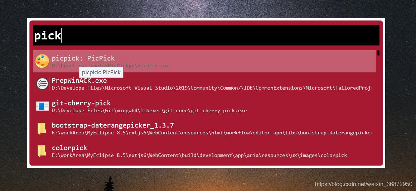Image resolution: width=416 pixels, height=191 pixels.
Task: Click the picpick.exe file path text
Action: (111, 66)
